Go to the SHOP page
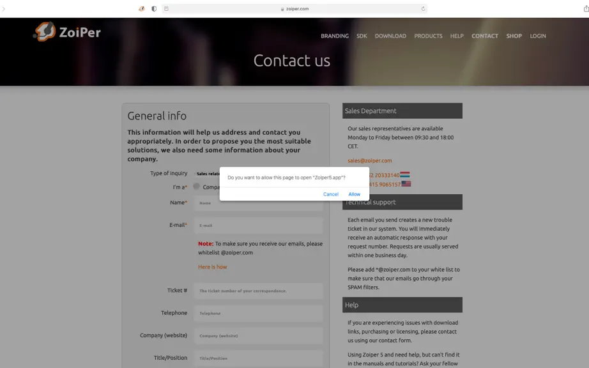The height and width of the screenshot is (368, 589). 514,36
